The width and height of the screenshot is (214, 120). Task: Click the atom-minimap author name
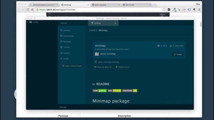tap(108, 54)
